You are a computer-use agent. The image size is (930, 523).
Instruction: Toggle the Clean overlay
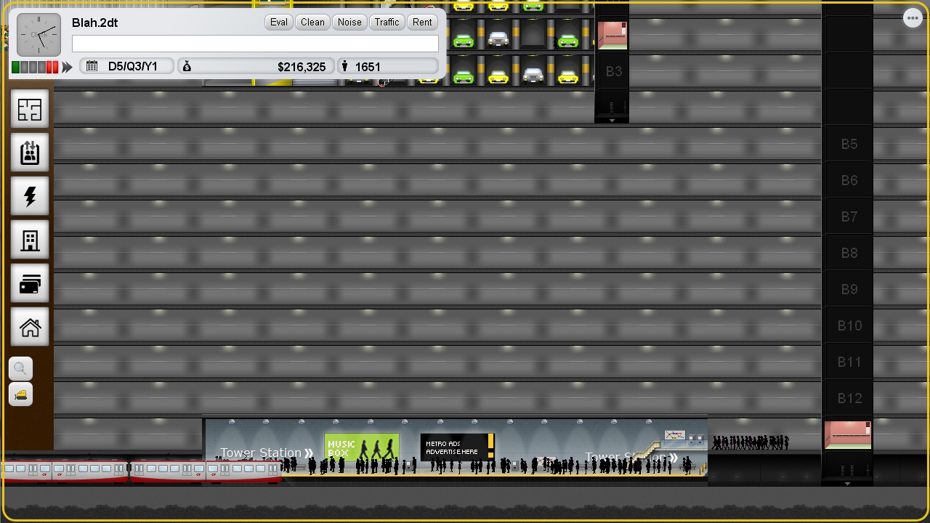pos(312,22)
